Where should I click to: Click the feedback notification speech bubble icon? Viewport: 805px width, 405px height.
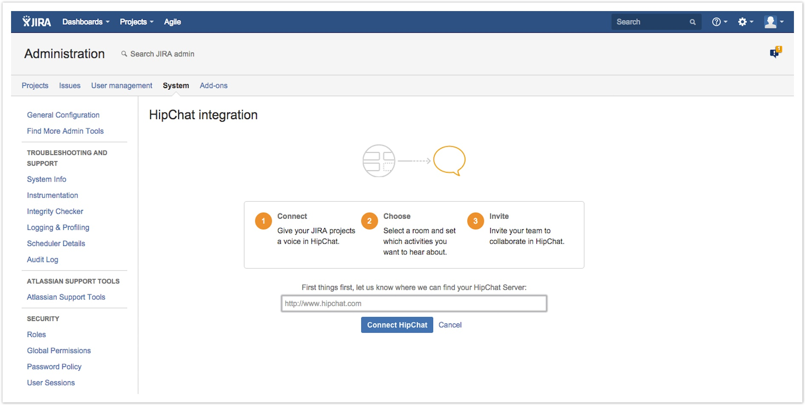tap(775, 52)
